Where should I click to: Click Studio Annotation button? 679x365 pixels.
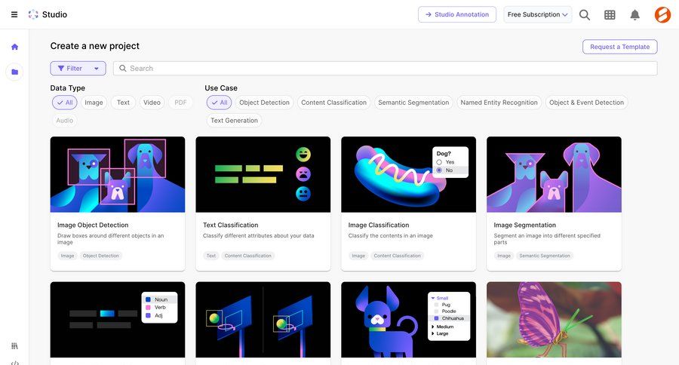pyautogui.click(x=457, y=14)
